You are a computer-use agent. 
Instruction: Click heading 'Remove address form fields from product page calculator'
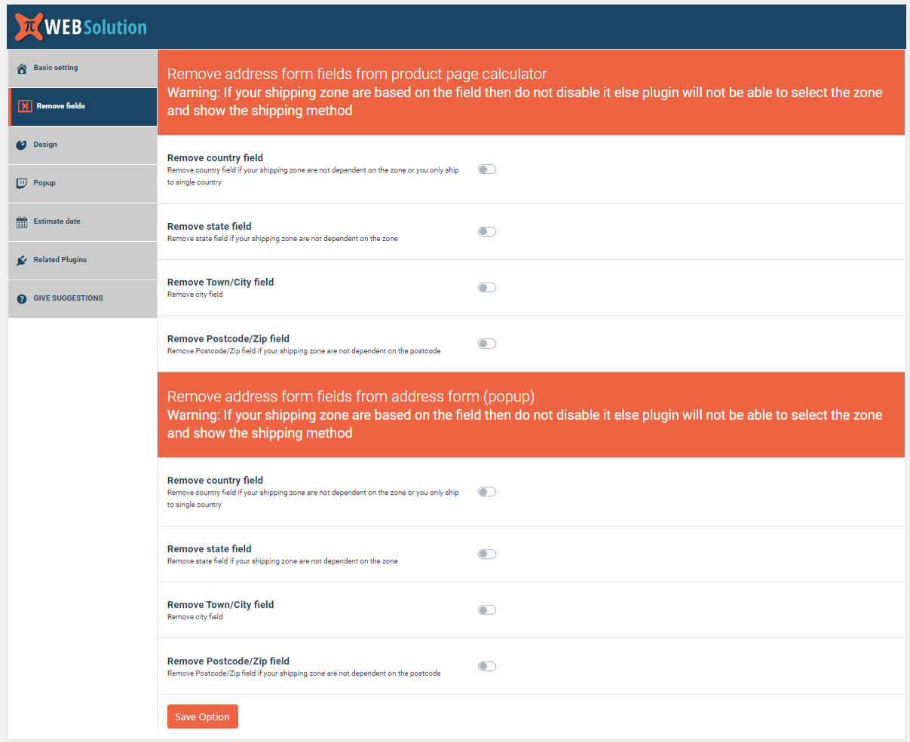(x=357, y=74)
